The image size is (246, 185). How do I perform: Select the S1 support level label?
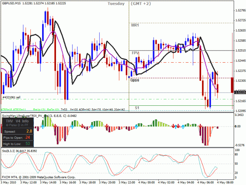(x=137, y=108)
